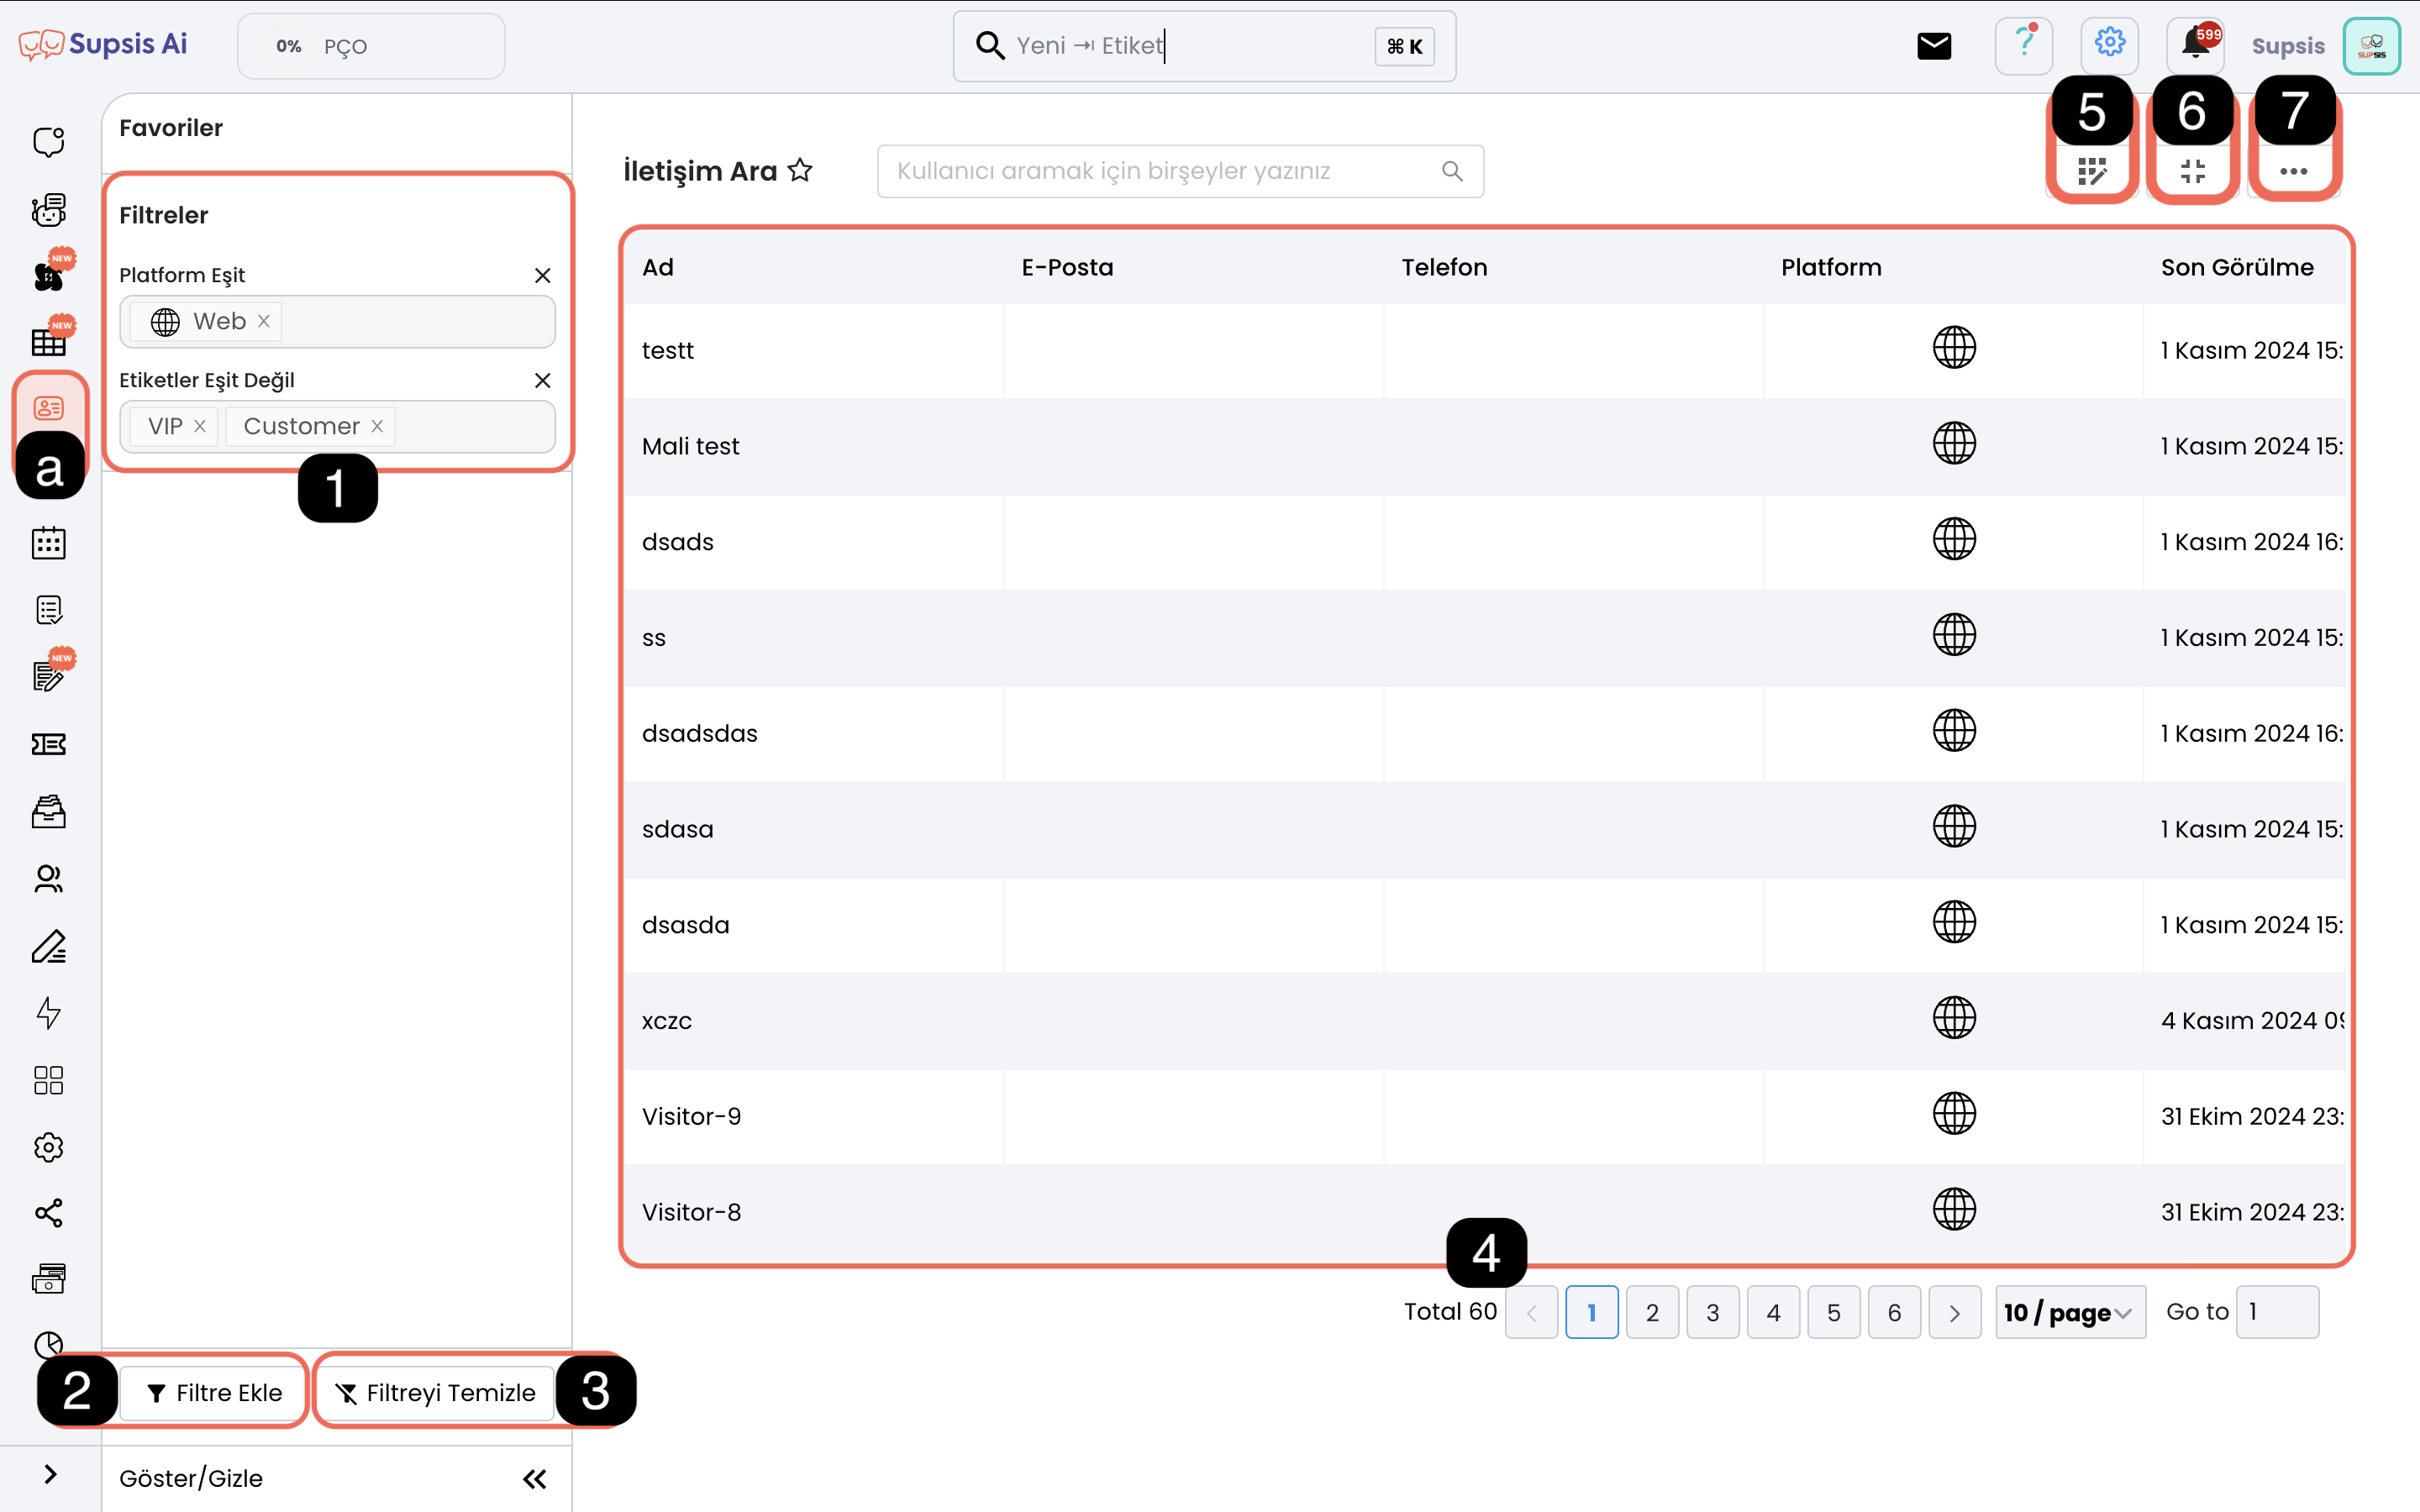2420x1512 pixels.
Task: Open the three-dots more options menu
Action: coord(2293,171)
